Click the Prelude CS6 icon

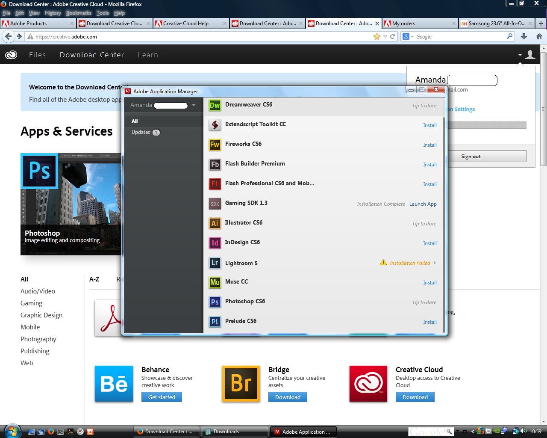click(215, 322)
